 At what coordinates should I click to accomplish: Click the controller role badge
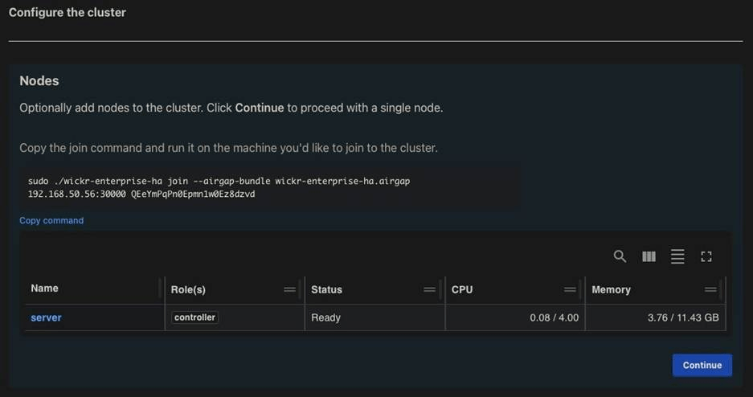pos(195,317)
